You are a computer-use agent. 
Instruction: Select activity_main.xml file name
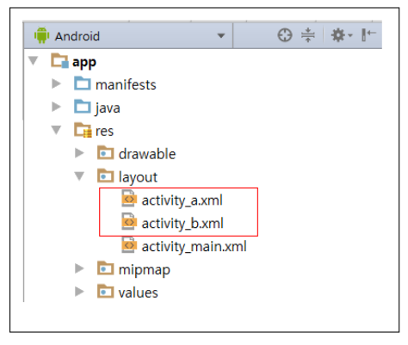[195, 247]
